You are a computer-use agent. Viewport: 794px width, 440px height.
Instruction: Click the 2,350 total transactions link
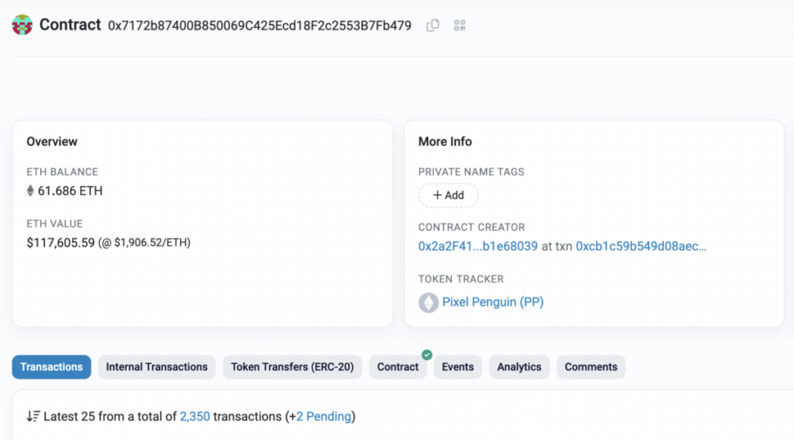[x=195, y=417]
